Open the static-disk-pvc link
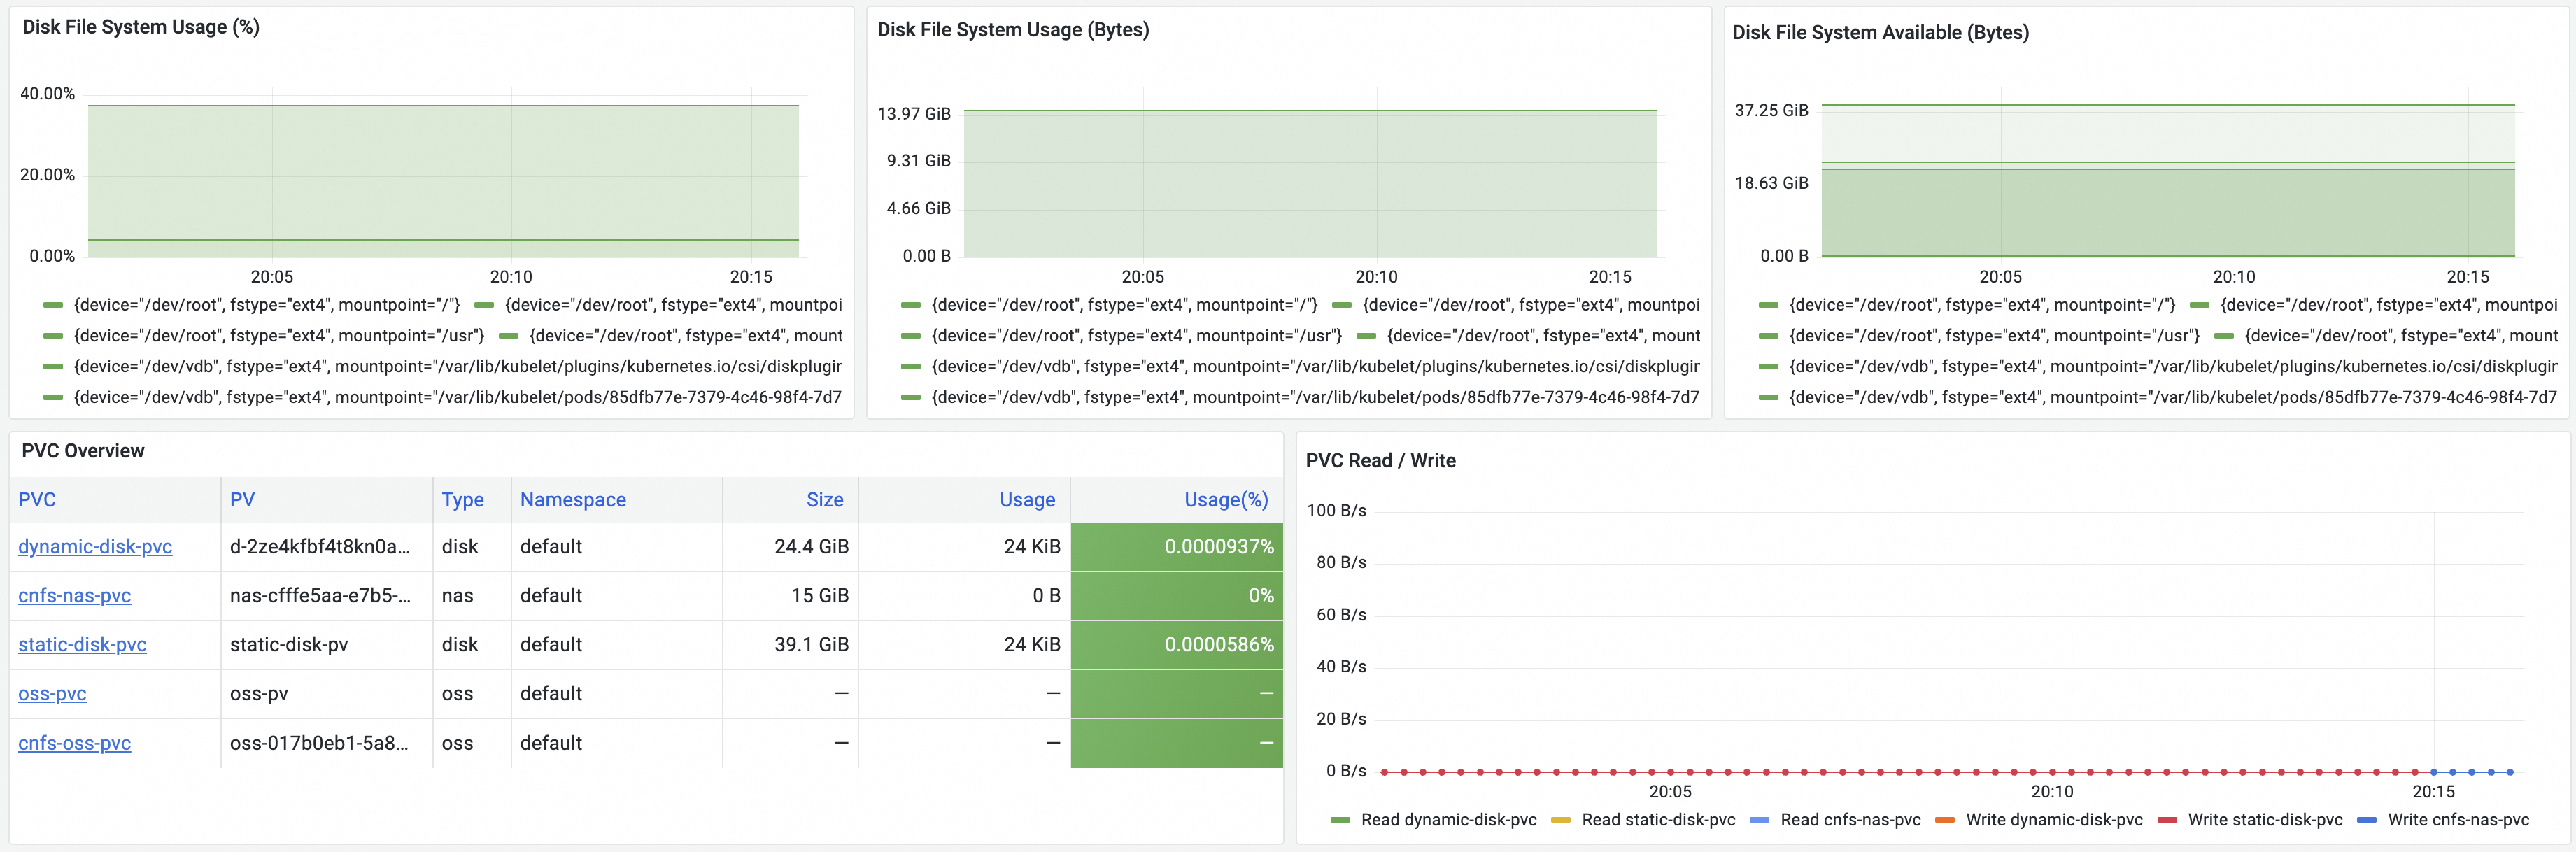The height and width of the screenshot is (852, 2576). click(x=82, y=645)
